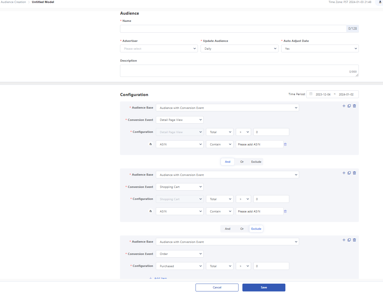
Task: Delete the Order audience block
Action: pos(354,240)
